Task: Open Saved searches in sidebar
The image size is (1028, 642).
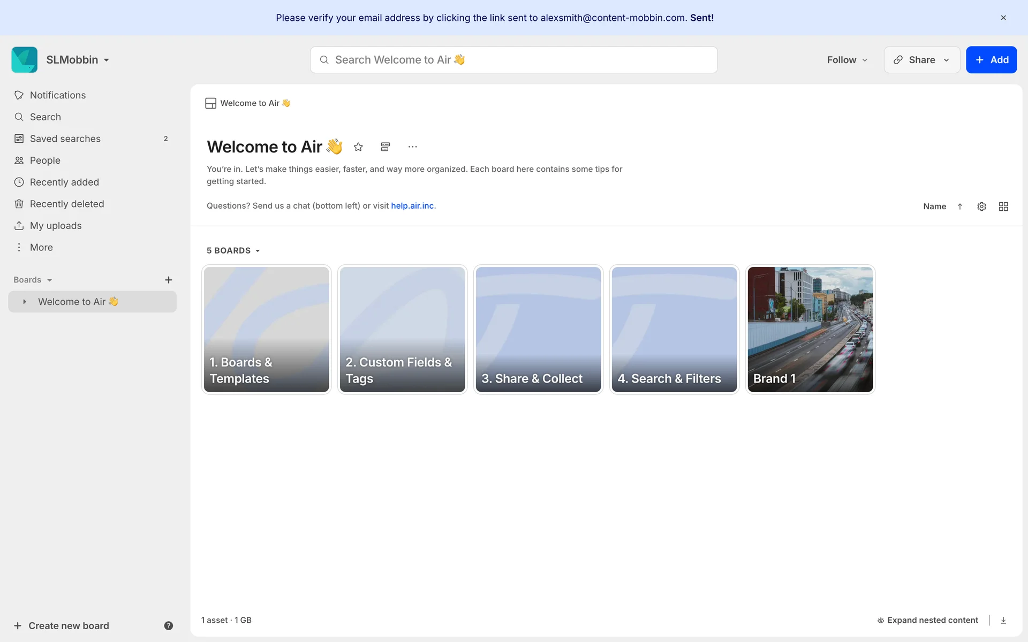Action: [x=65, y=139]
